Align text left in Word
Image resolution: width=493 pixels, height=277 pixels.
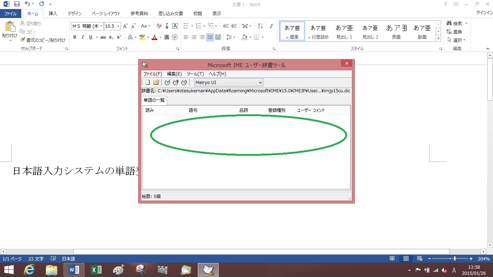click(x=186, y=37)
